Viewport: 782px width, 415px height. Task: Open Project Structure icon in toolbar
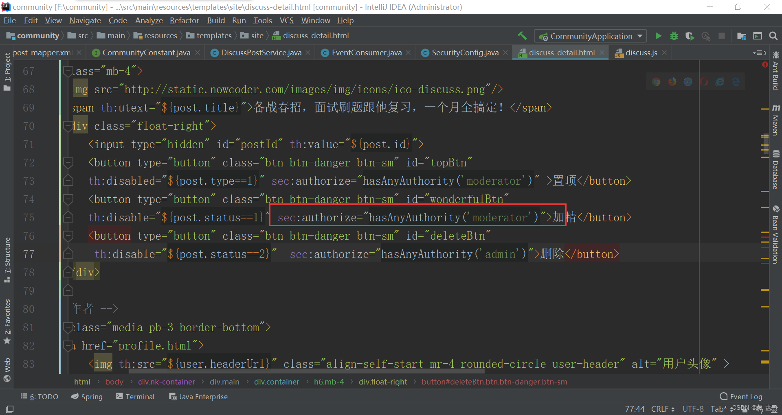pyautogui.click(x=742, y=36)
